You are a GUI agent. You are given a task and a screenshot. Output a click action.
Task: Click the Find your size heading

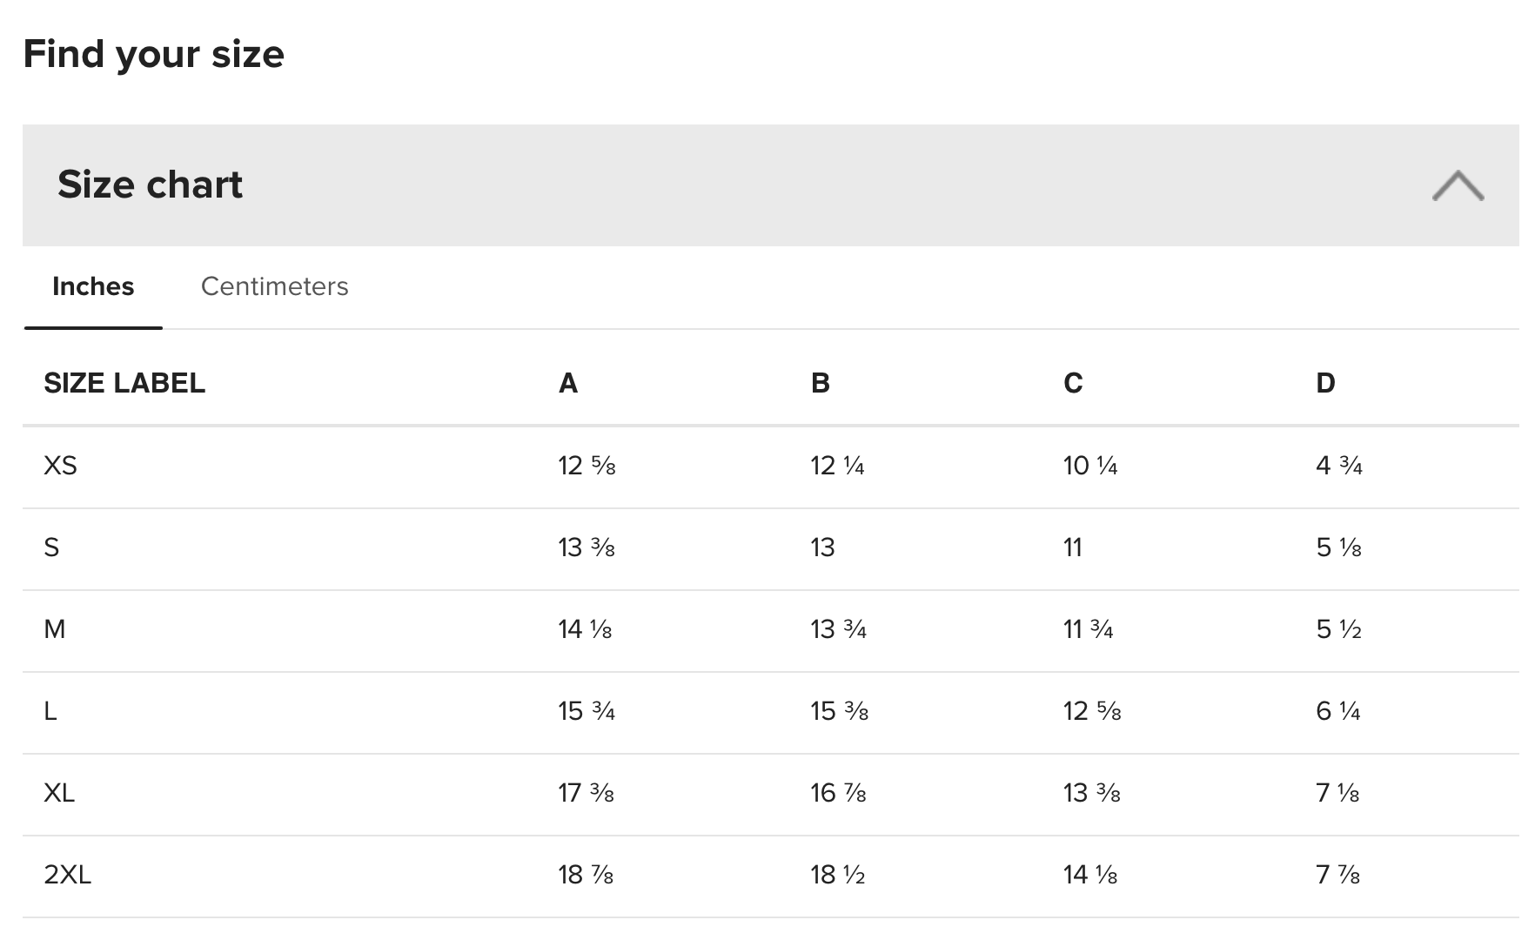click(154, 54)
